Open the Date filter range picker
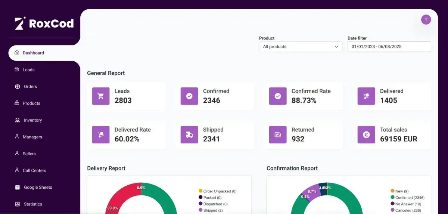Screen dimensions: 448x214 pyautogui.click(x=389, y=47)
